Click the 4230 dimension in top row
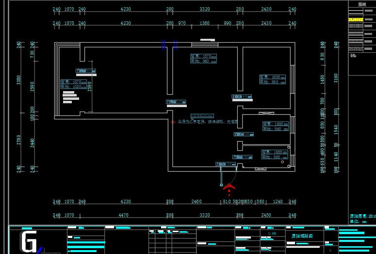This screenshot has height=254, width=376. click(x=126, y=9)
